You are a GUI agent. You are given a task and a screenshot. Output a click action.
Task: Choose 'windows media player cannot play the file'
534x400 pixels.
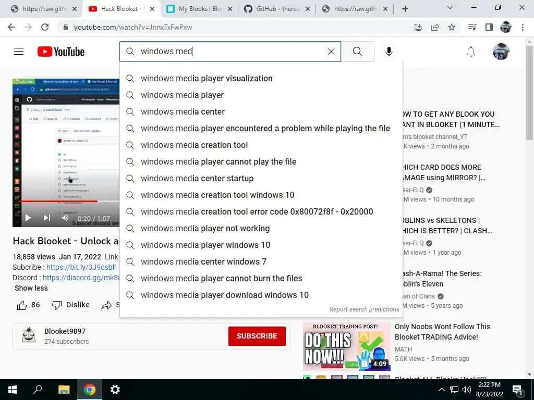tap(261, 162)
